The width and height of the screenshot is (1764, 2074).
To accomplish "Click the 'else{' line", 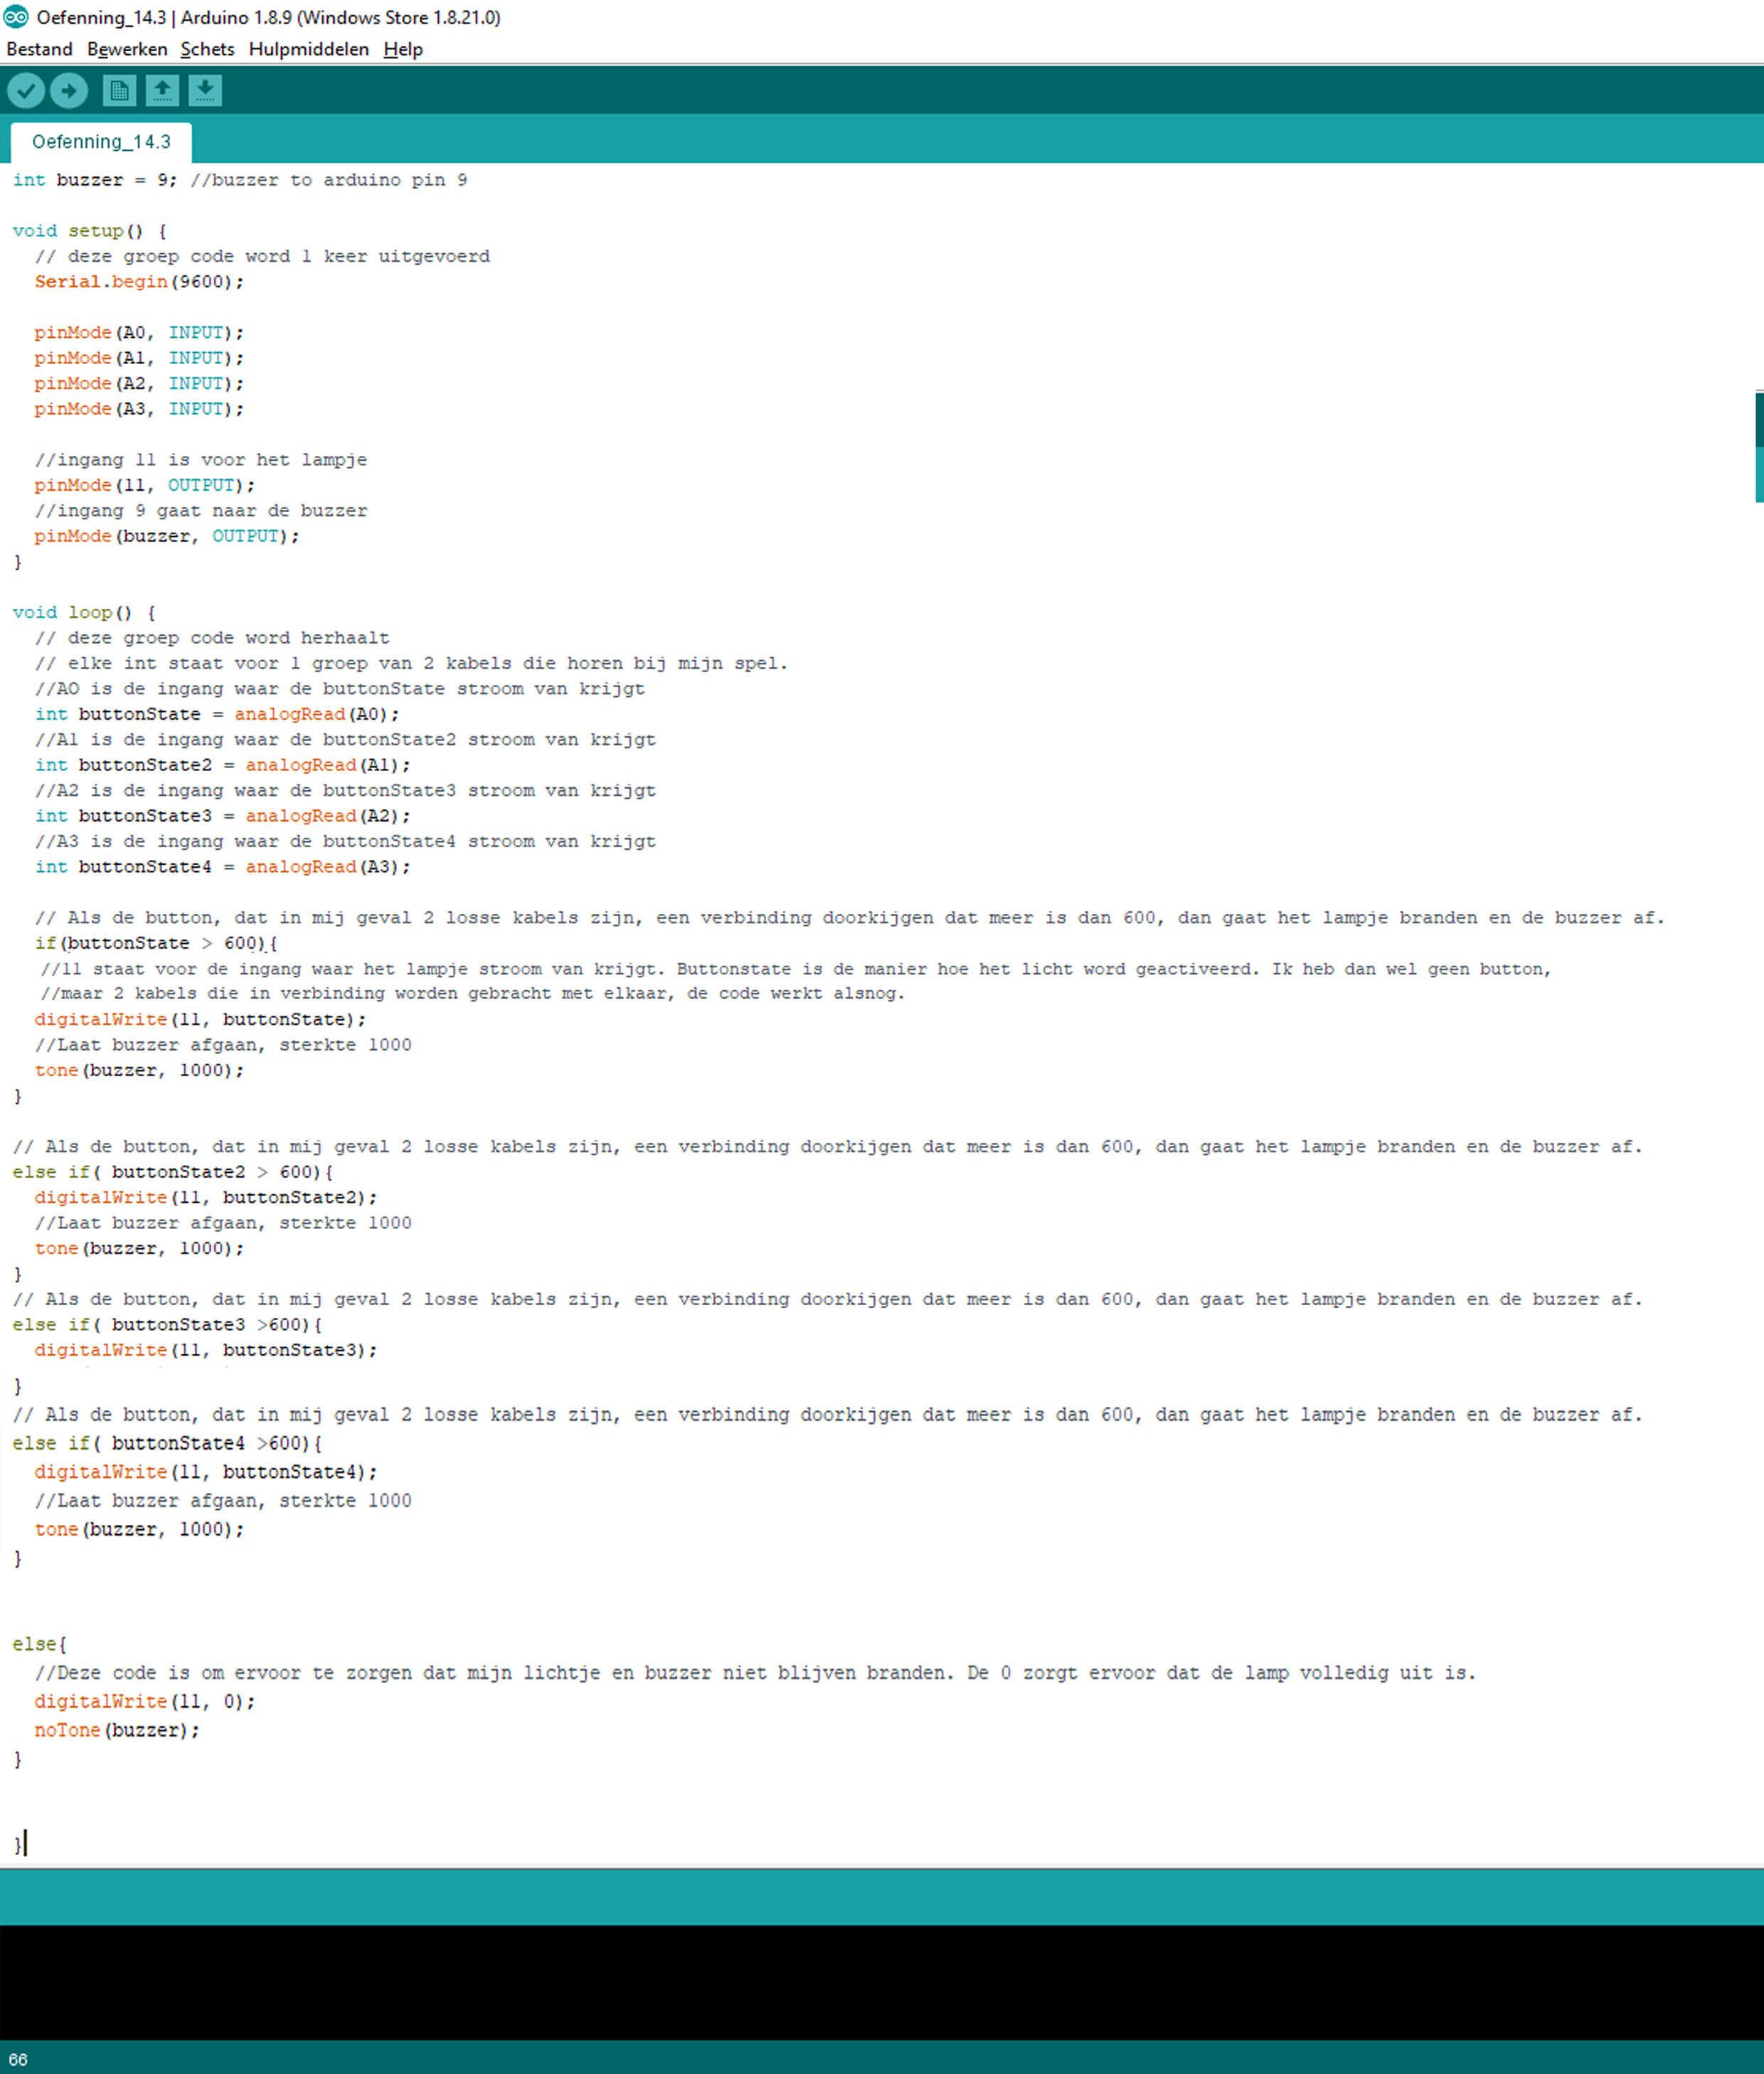I will point(40,1644).
